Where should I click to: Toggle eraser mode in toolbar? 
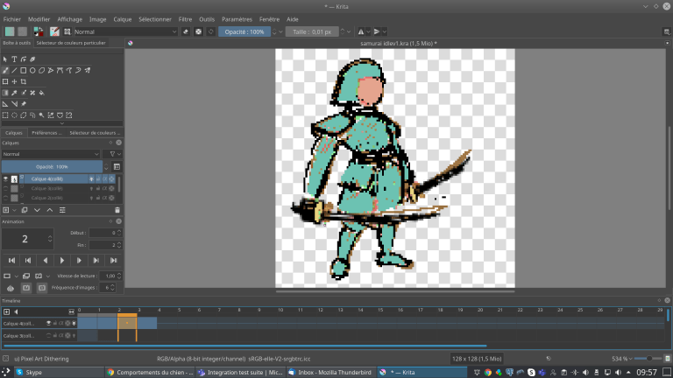[186, 31]
